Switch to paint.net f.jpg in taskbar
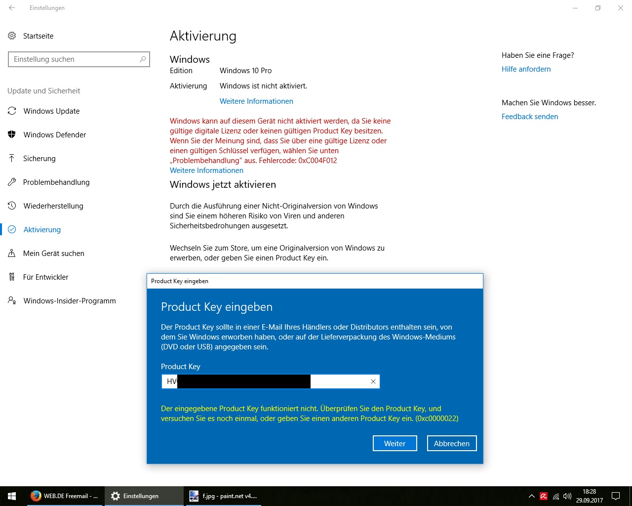 point(224,496)
